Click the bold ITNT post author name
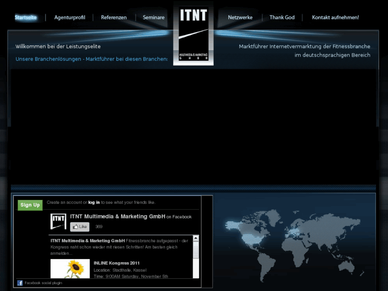388x291 pixels. click(88, 241)
